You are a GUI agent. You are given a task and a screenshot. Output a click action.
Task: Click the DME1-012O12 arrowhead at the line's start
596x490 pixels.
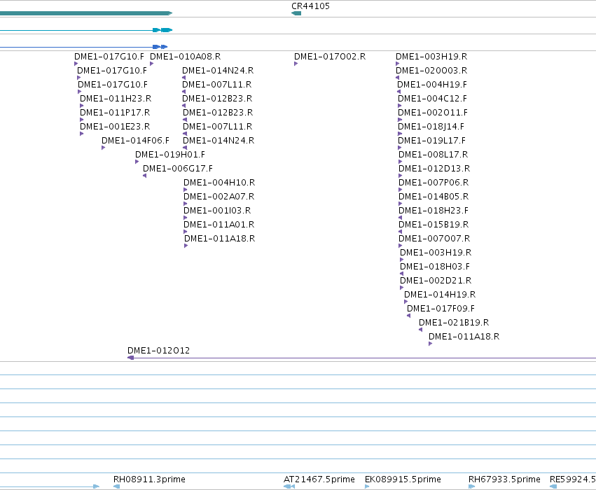pyautogui.click(x=130, y=358)
